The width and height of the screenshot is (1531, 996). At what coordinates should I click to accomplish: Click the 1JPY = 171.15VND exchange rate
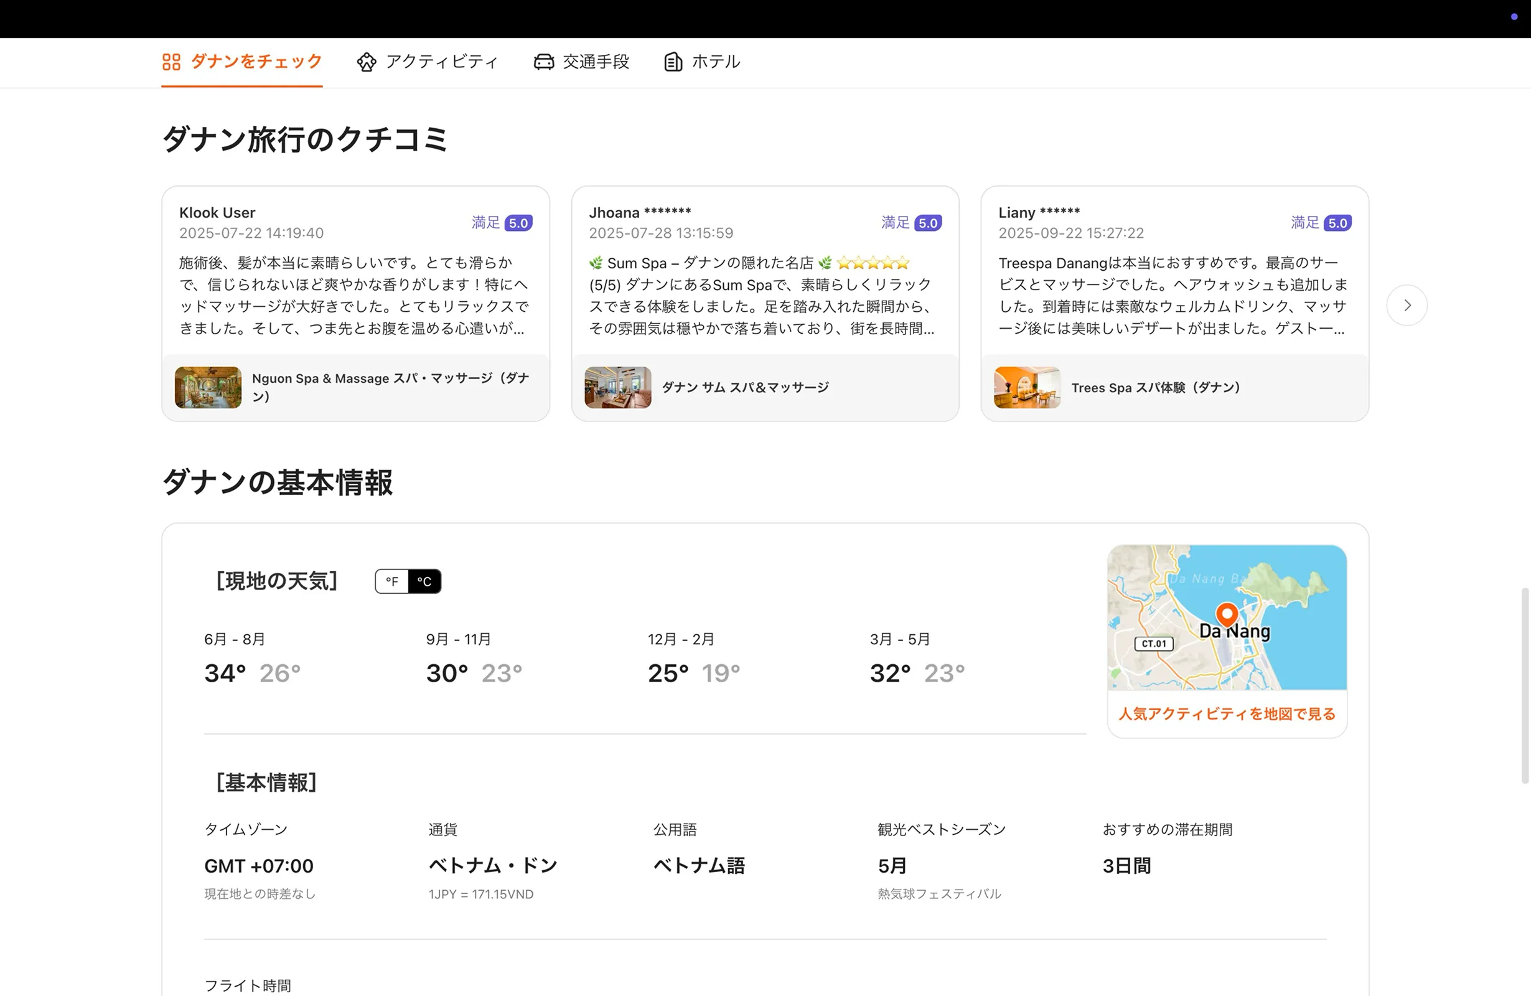(481, 895)
